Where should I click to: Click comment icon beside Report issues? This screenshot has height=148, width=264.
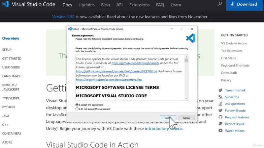coord(220,124)
